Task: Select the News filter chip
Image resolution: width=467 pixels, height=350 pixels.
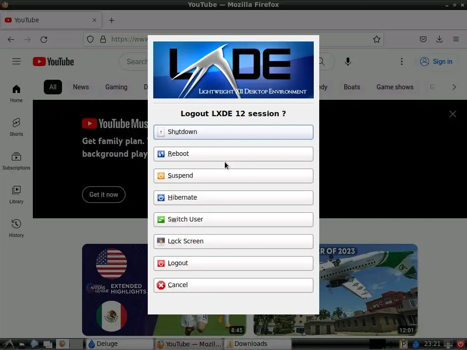Action: (x=81, y=87)
